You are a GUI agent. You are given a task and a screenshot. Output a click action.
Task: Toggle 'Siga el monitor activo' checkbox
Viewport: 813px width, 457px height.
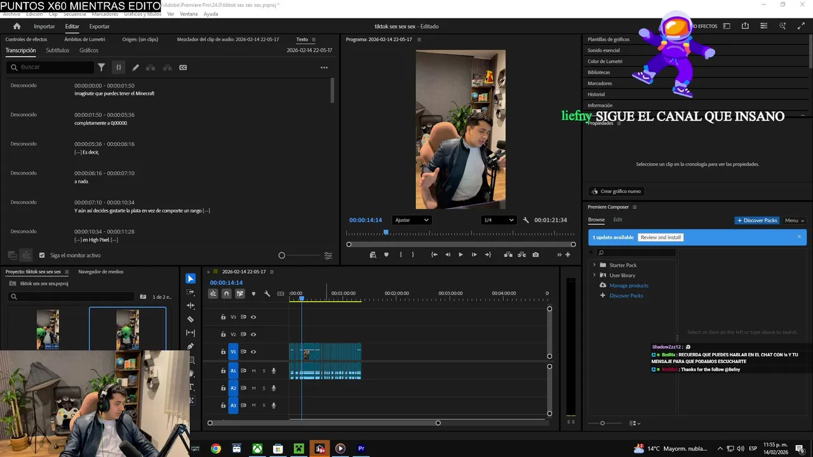click(42, 255)
